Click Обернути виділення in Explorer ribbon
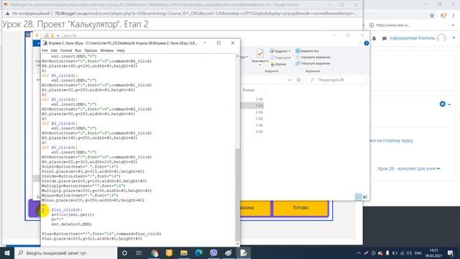460x259 pixels. (x=313, y=63)
